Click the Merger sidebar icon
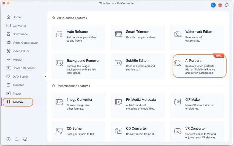The image size is (234, 146). click(x=9, y=60)
